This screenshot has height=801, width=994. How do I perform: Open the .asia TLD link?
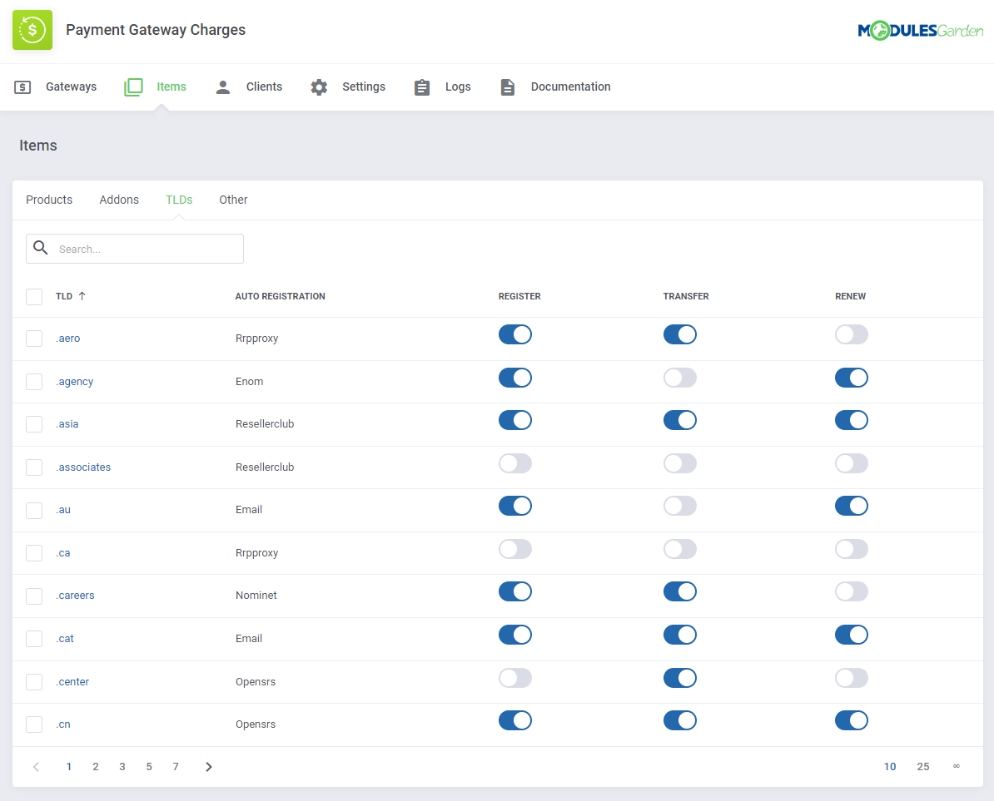click(x=67, y=423)
